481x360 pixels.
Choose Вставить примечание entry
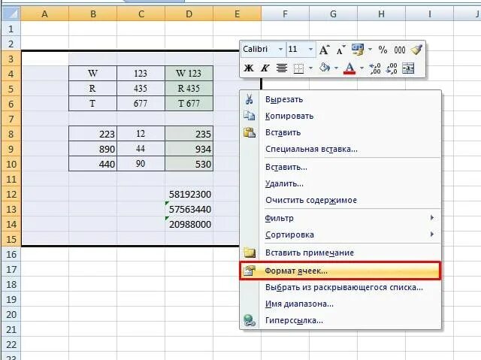(340, 253)
